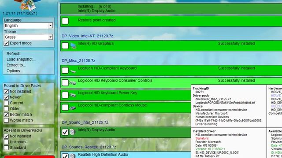
Task: Open Options... in the side panel
Action: tap(15, 71)
